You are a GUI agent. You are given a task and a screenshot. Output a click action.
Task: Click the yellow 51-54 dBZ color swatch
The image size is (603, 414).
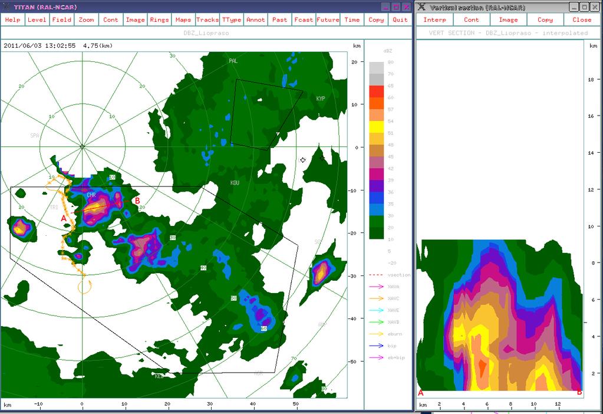coord(377,127)
